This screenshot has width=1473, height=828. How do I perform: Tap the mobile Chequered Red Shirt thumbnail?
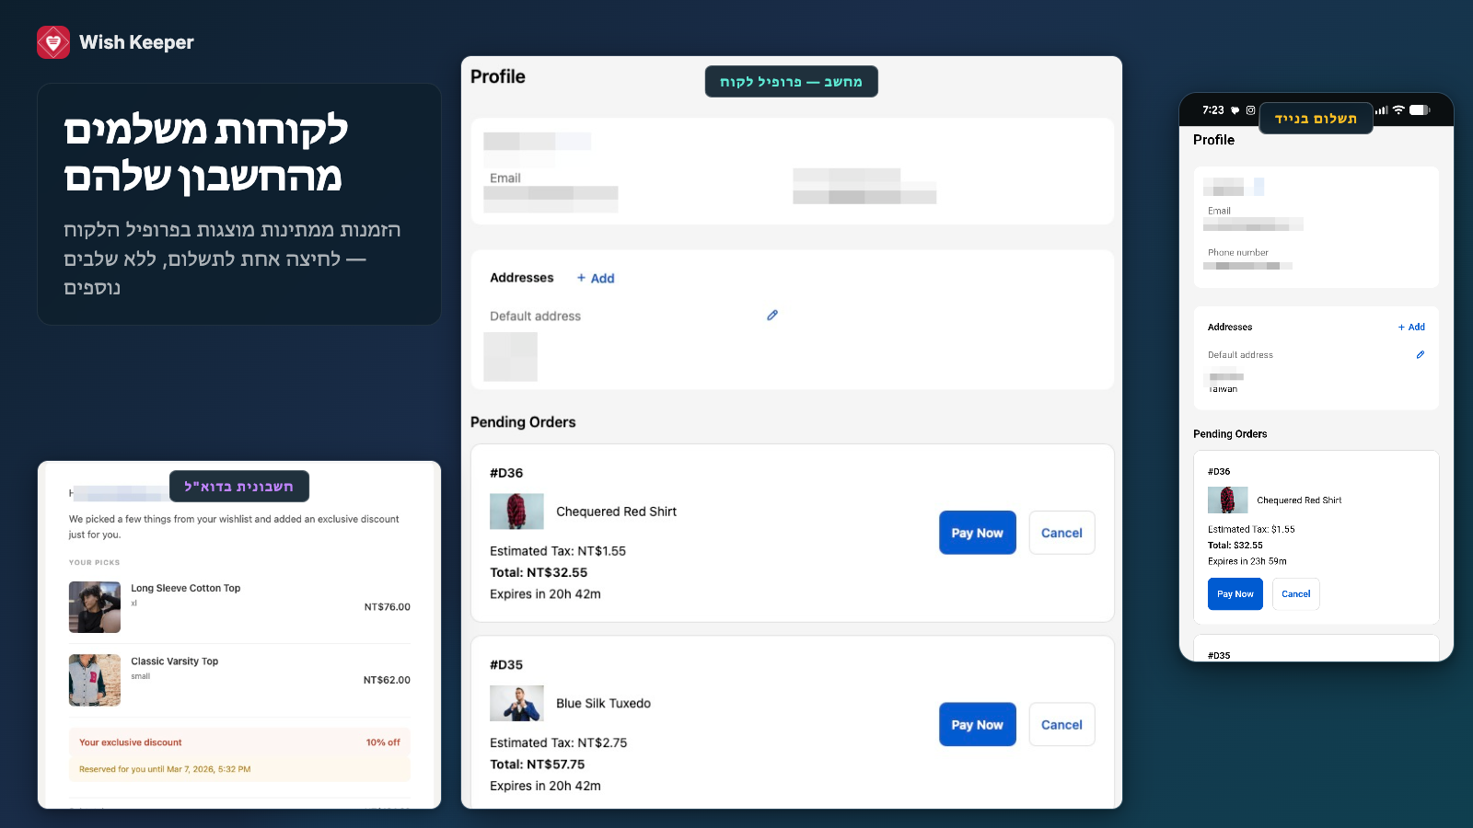pos(1227,500)
